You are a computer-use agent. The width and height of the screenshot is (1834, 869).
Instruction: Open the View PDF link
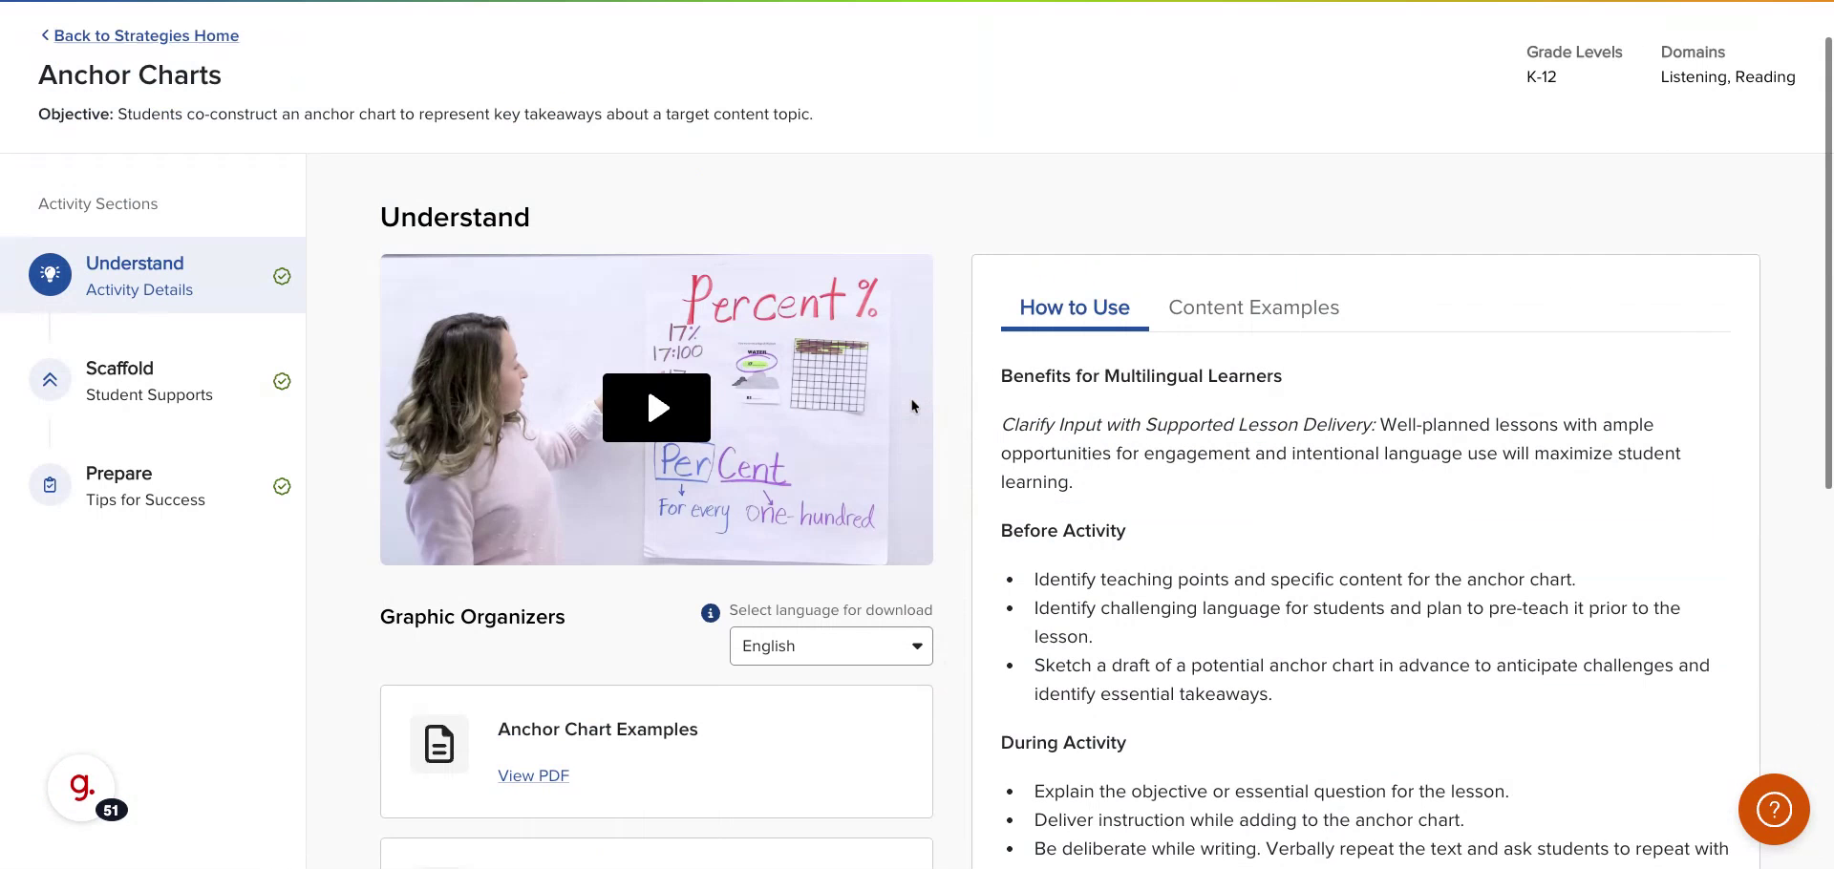533,775
